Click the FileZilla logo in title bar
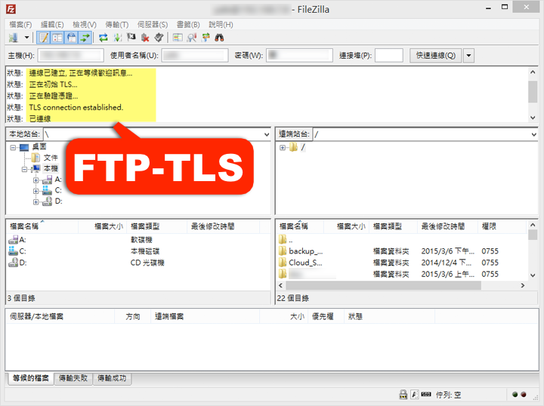This screenshot has width=544, height=406. click(11, 9)
